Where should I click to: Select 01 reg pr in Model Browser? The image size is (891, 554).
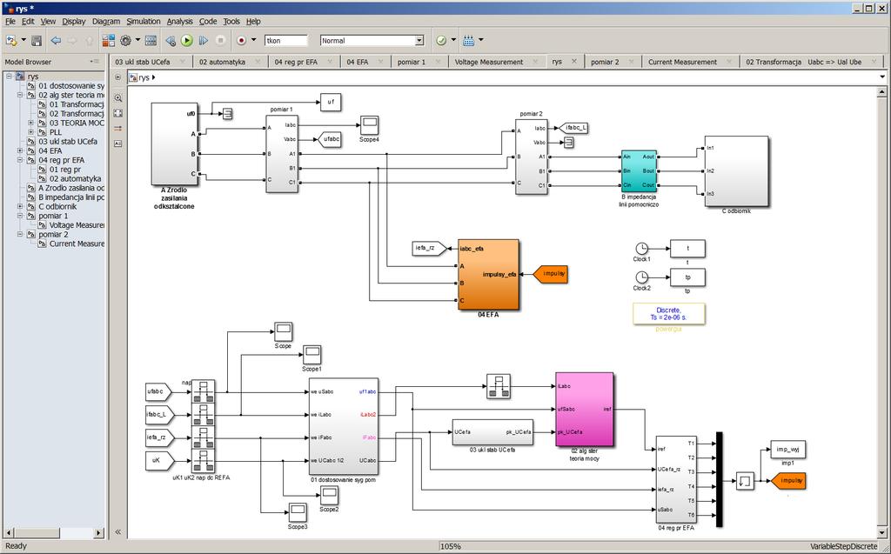tap(64, 170)
